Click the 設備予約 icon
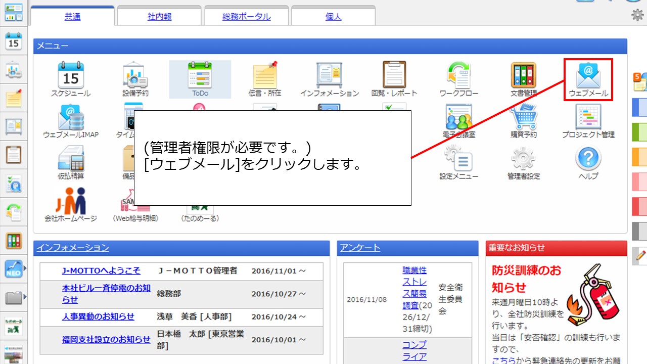 [135, 78]
